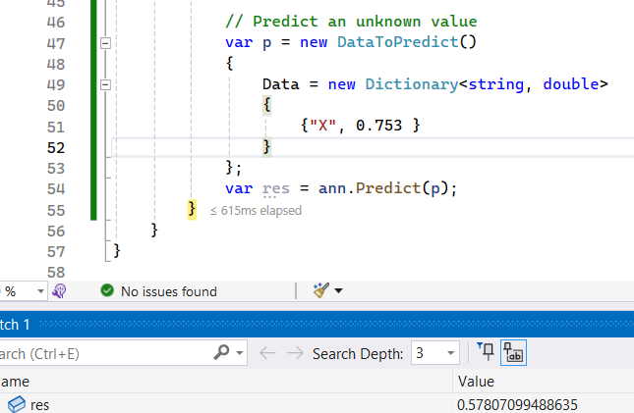Click the No issues found status text

[169, 291]
